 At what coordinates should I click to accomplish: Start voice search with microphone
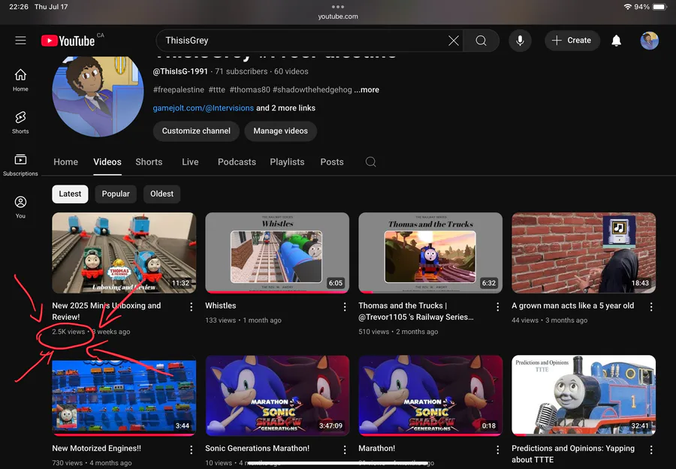tap(520, 41)
